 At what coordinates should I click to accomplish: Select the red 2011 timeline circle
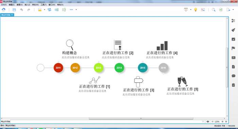coord(58,68)
